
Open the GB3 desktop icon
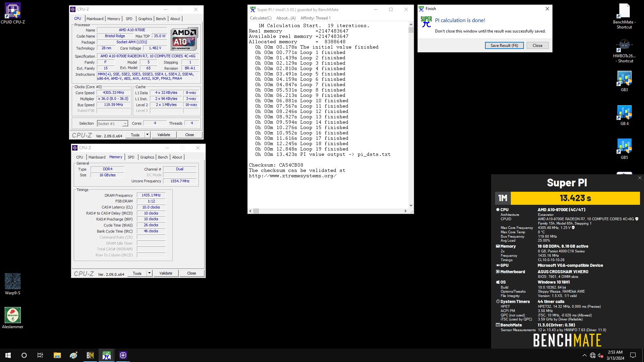coord(624,81)
